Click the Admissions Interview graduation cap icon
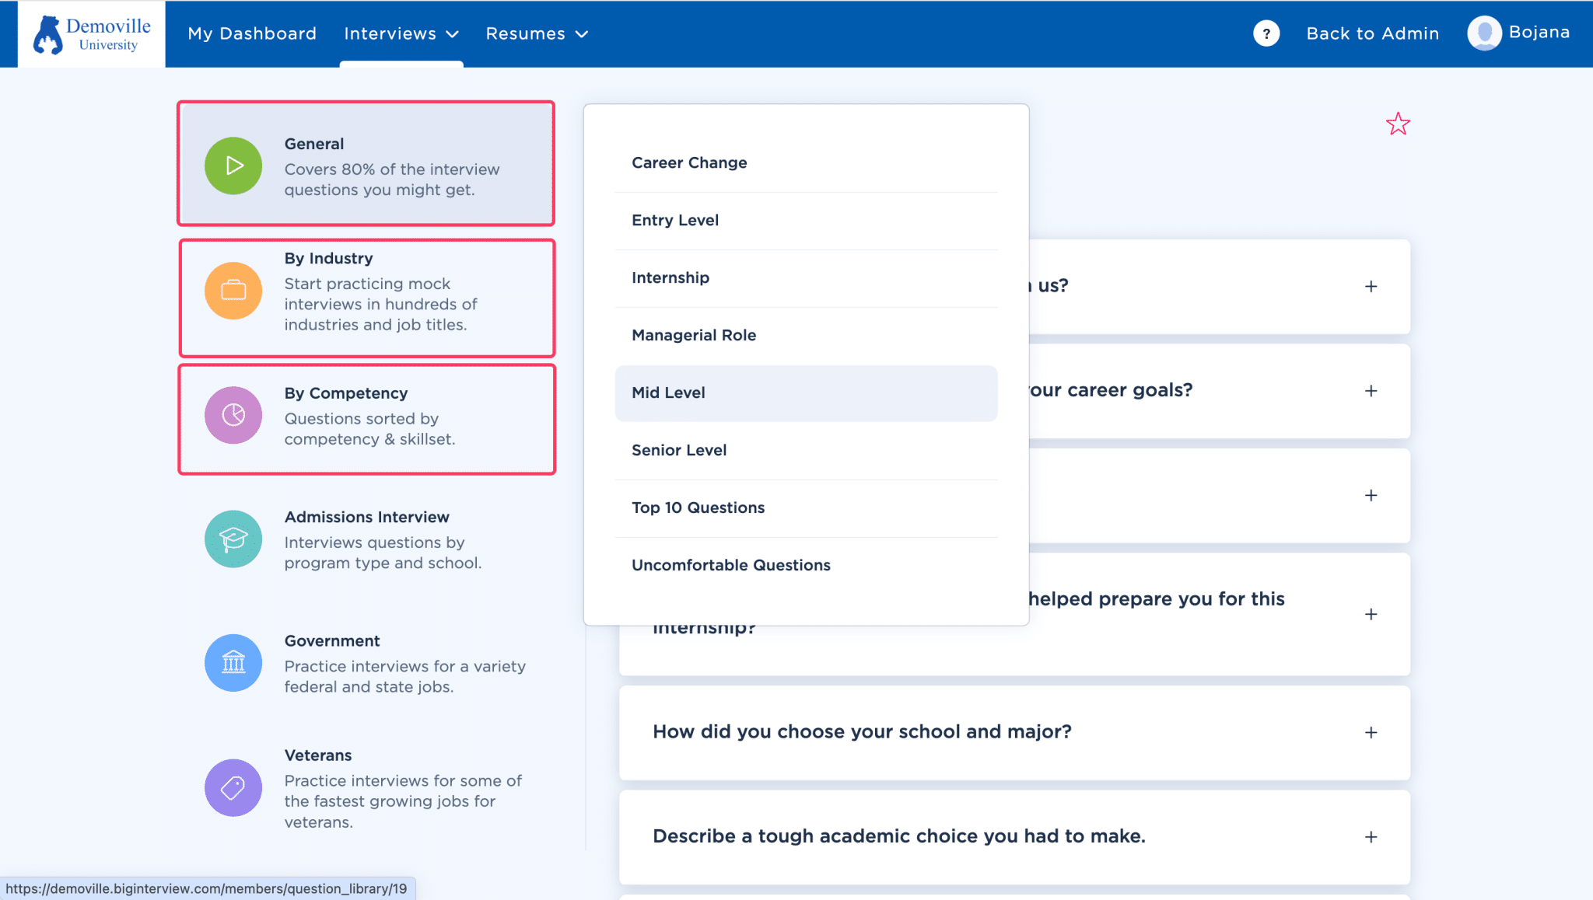This screenshot has width=1593, height=900. (233, 539)
